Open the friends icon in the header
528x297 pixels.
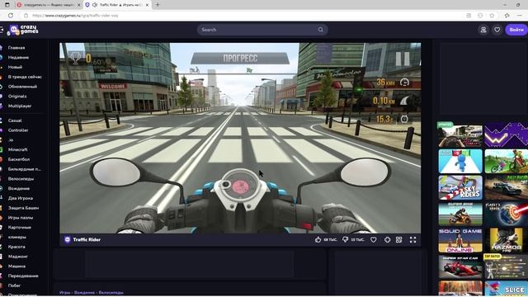point(483,30)
